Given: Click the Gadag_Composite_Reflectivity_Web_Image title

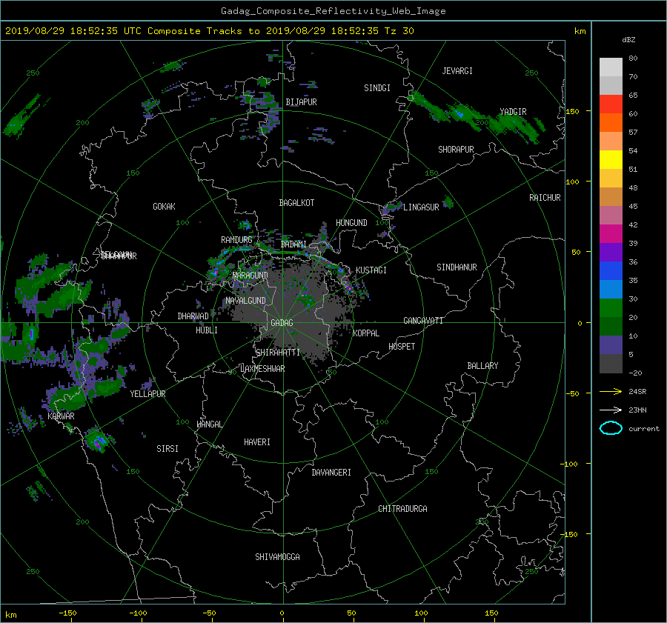Looking at the screenshot, I should pyautogui.click(x=333, y=11).
